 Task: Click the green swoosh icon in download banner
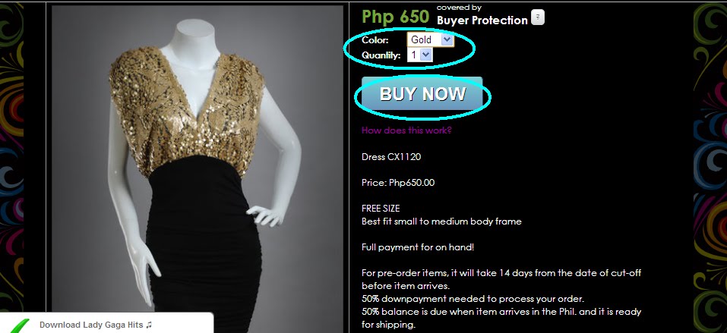click(x=19, y=326)
